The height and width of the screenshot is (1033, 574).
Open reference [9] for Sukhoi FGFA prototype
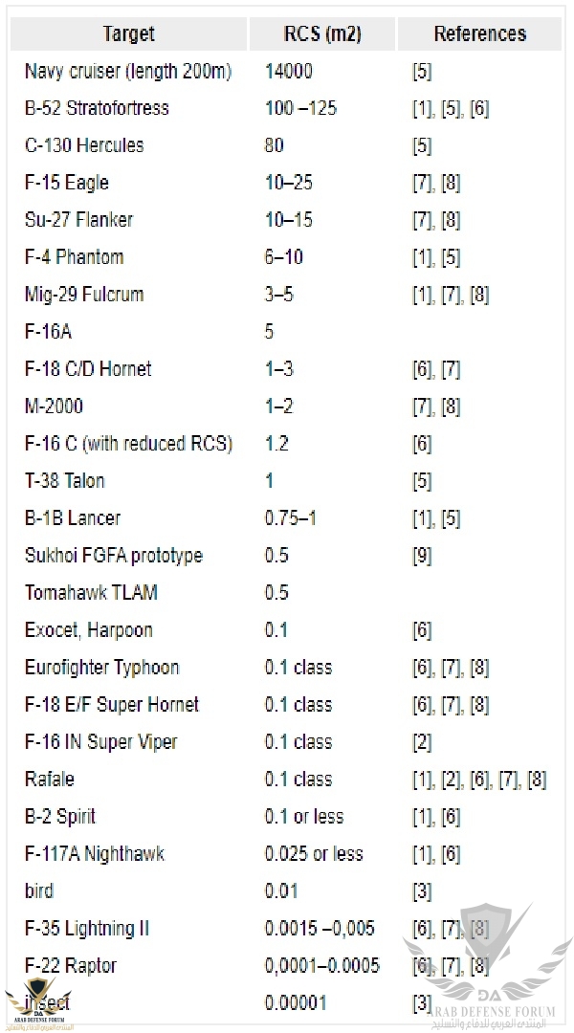click(x=421, y=556)
